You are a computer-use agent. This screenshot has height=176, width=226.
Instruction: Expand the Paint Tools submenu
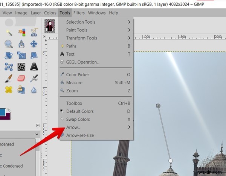point(96,30)
